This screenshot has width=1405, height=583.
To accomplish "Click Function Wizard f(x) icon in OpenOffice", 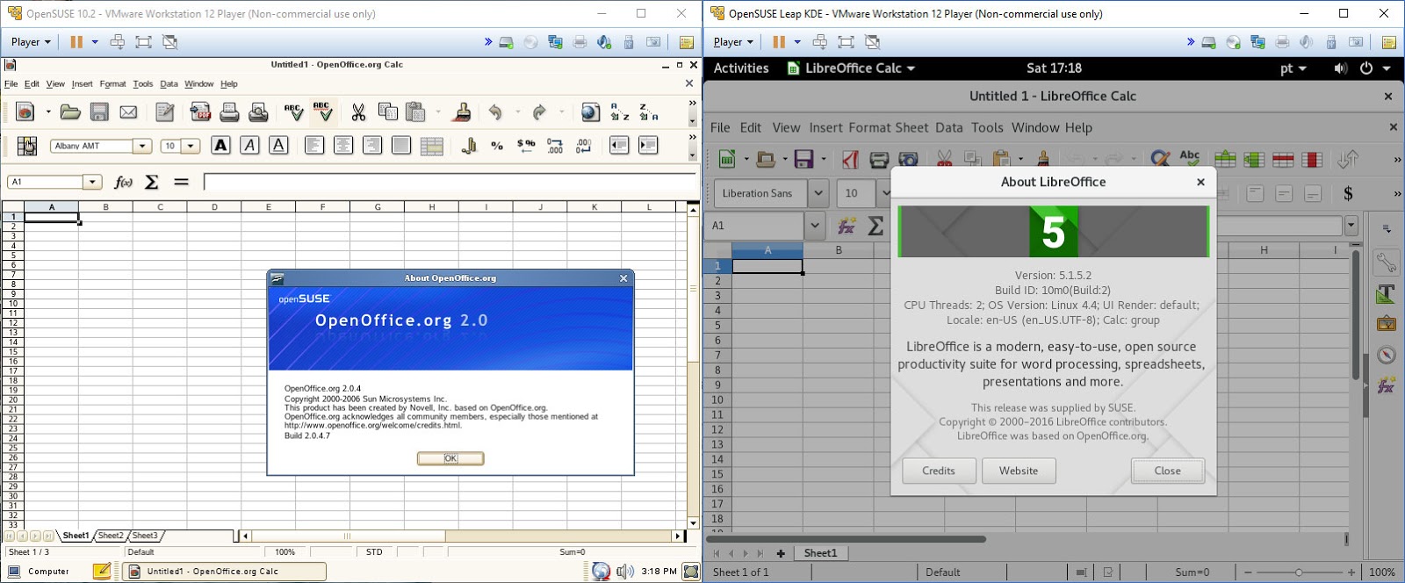I will pos(123,182).
